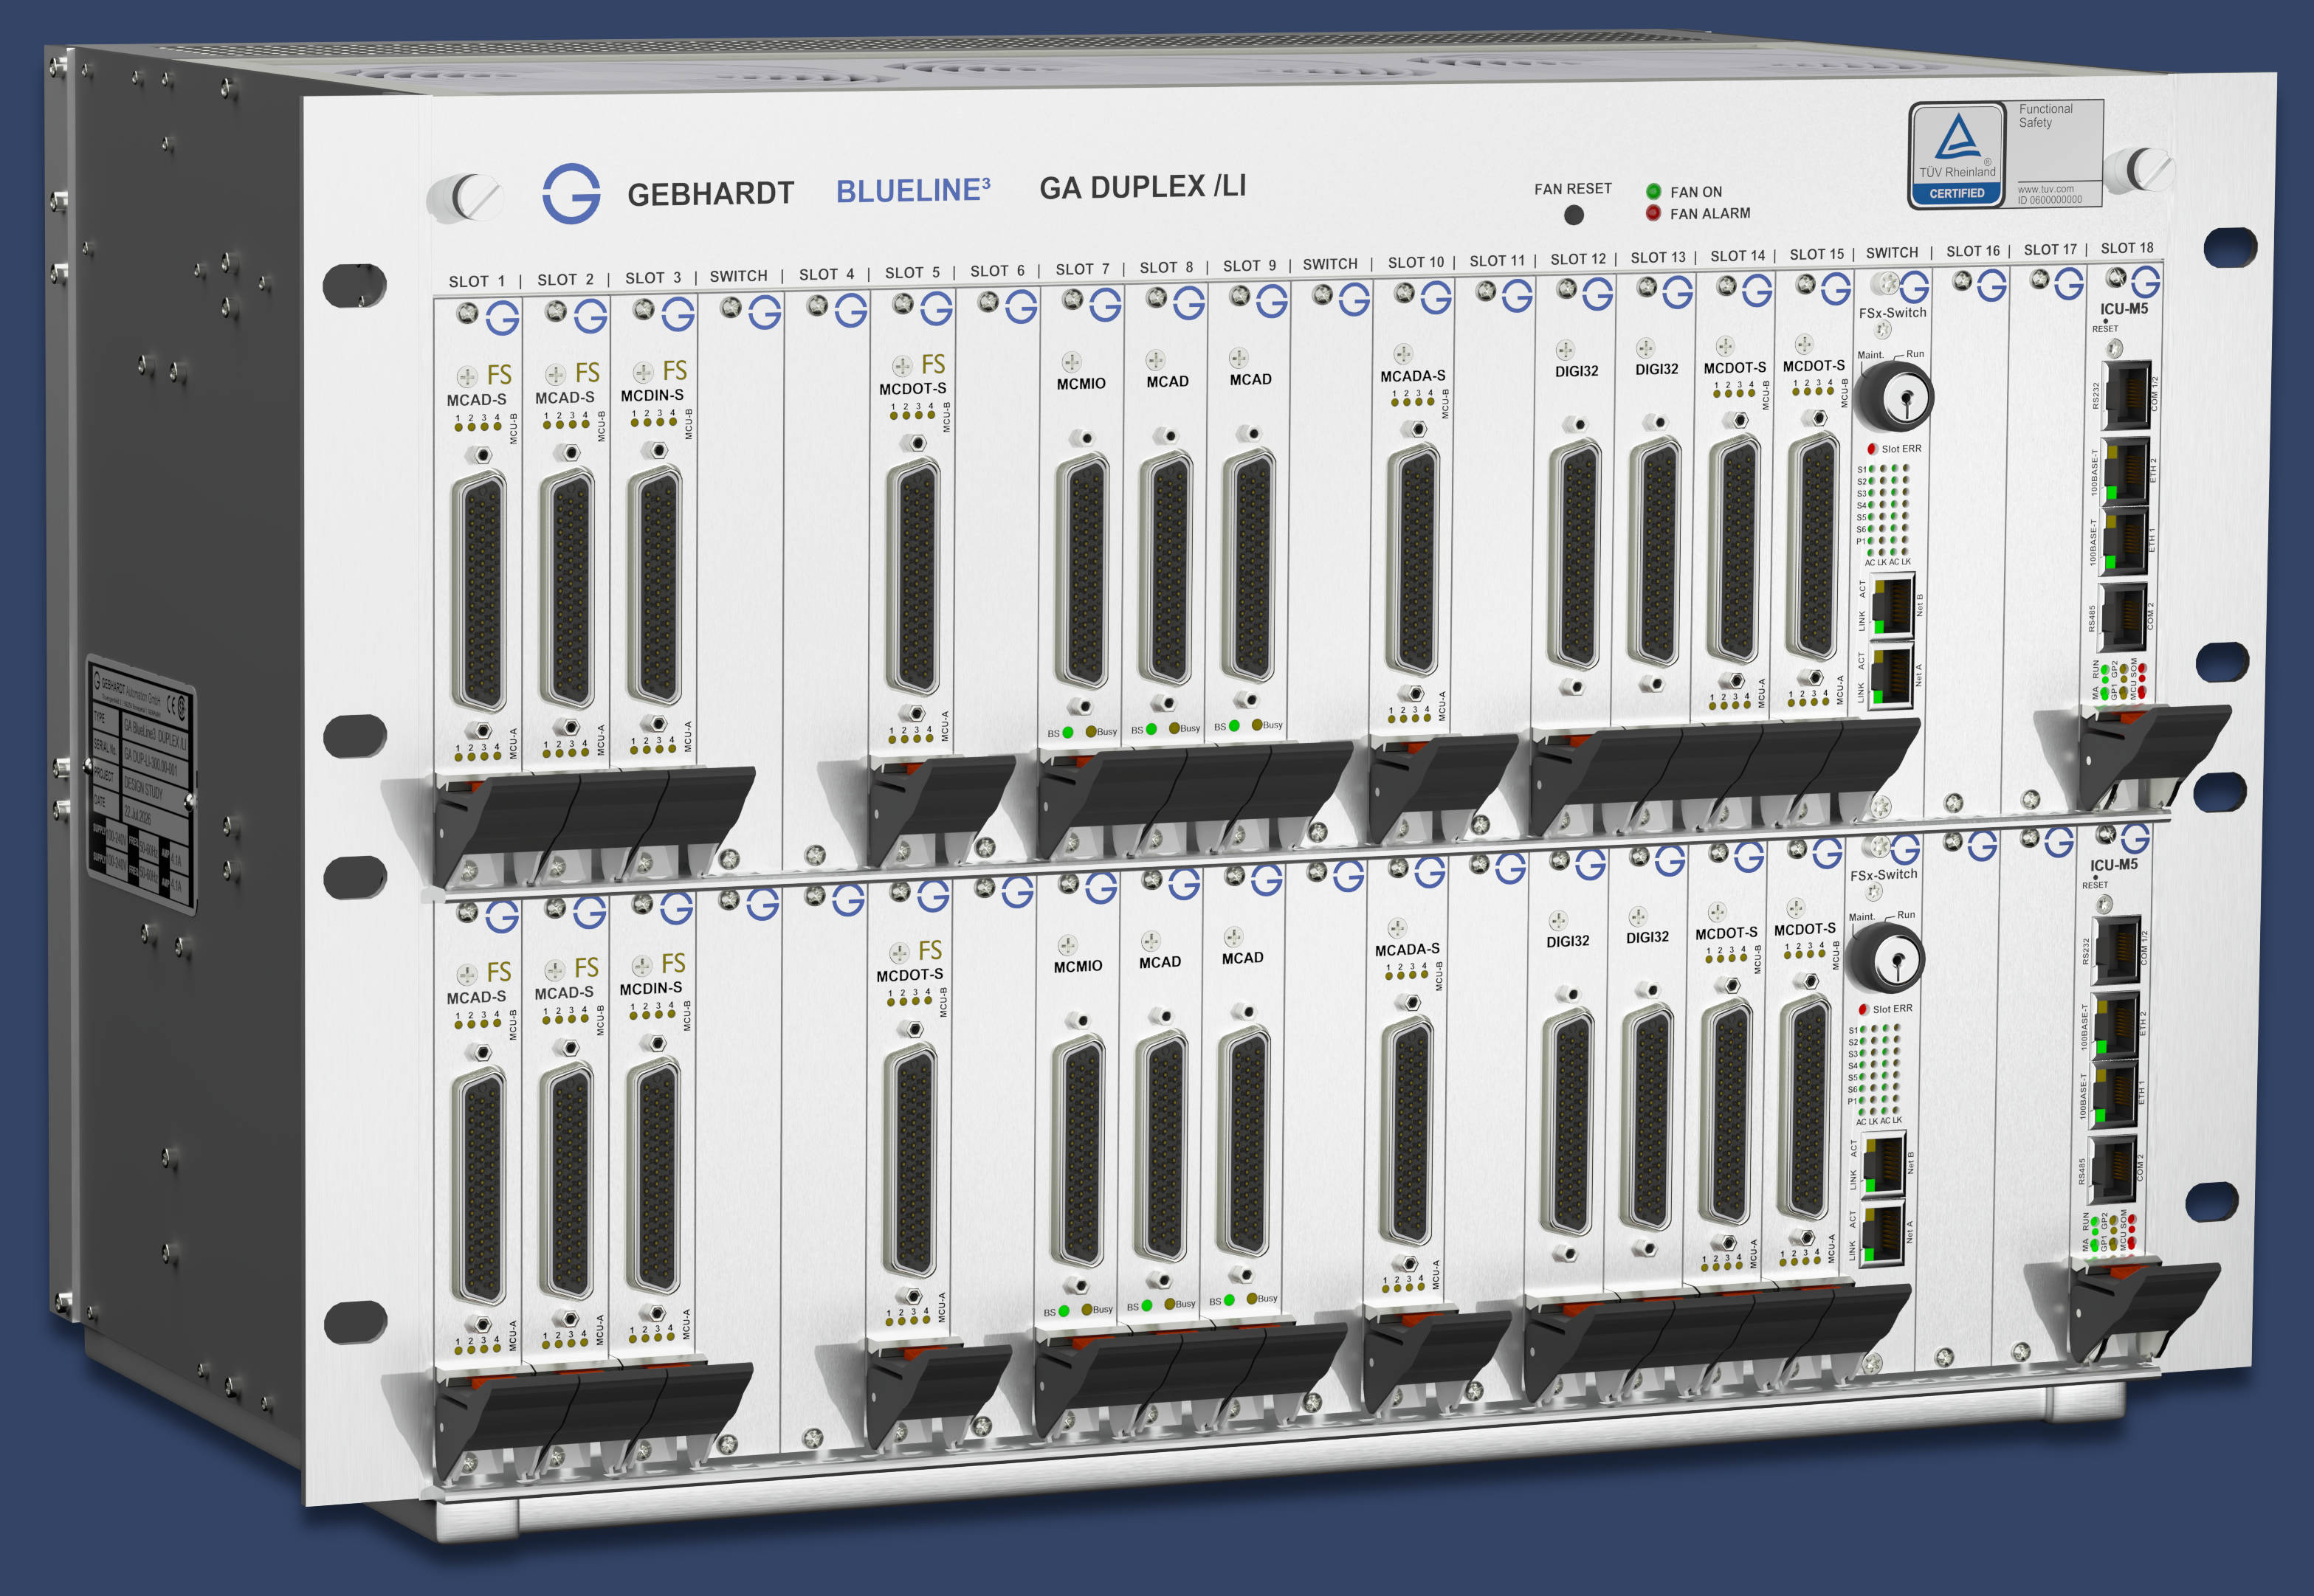Screen dimensions: 2314x1596
Task: Click the RS485 COM 2 port on lower ICU-M5
Action: coord(2112,1169)
